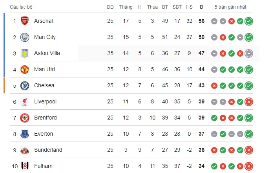Click the Sunderland club crest
The image size is (270, 173).
25,150
